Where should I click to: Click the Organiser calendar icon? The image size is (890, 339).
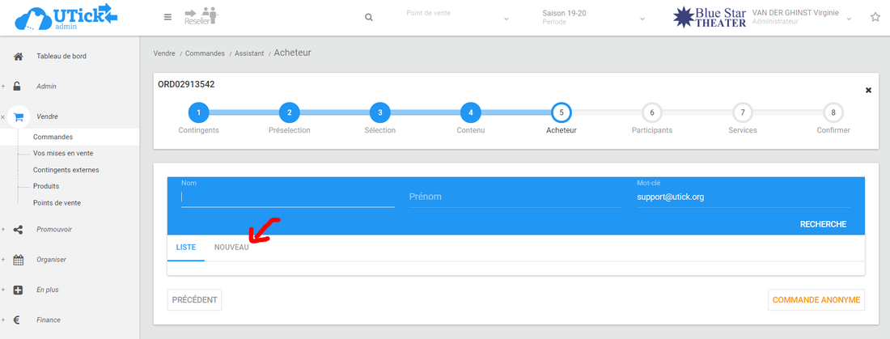(18, 260)
